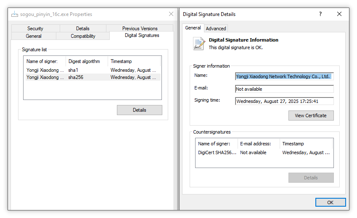The width and height of the screenshot is (357, 218).
Task: Click the digital signature certificate icon
Action: pos(198,43)
